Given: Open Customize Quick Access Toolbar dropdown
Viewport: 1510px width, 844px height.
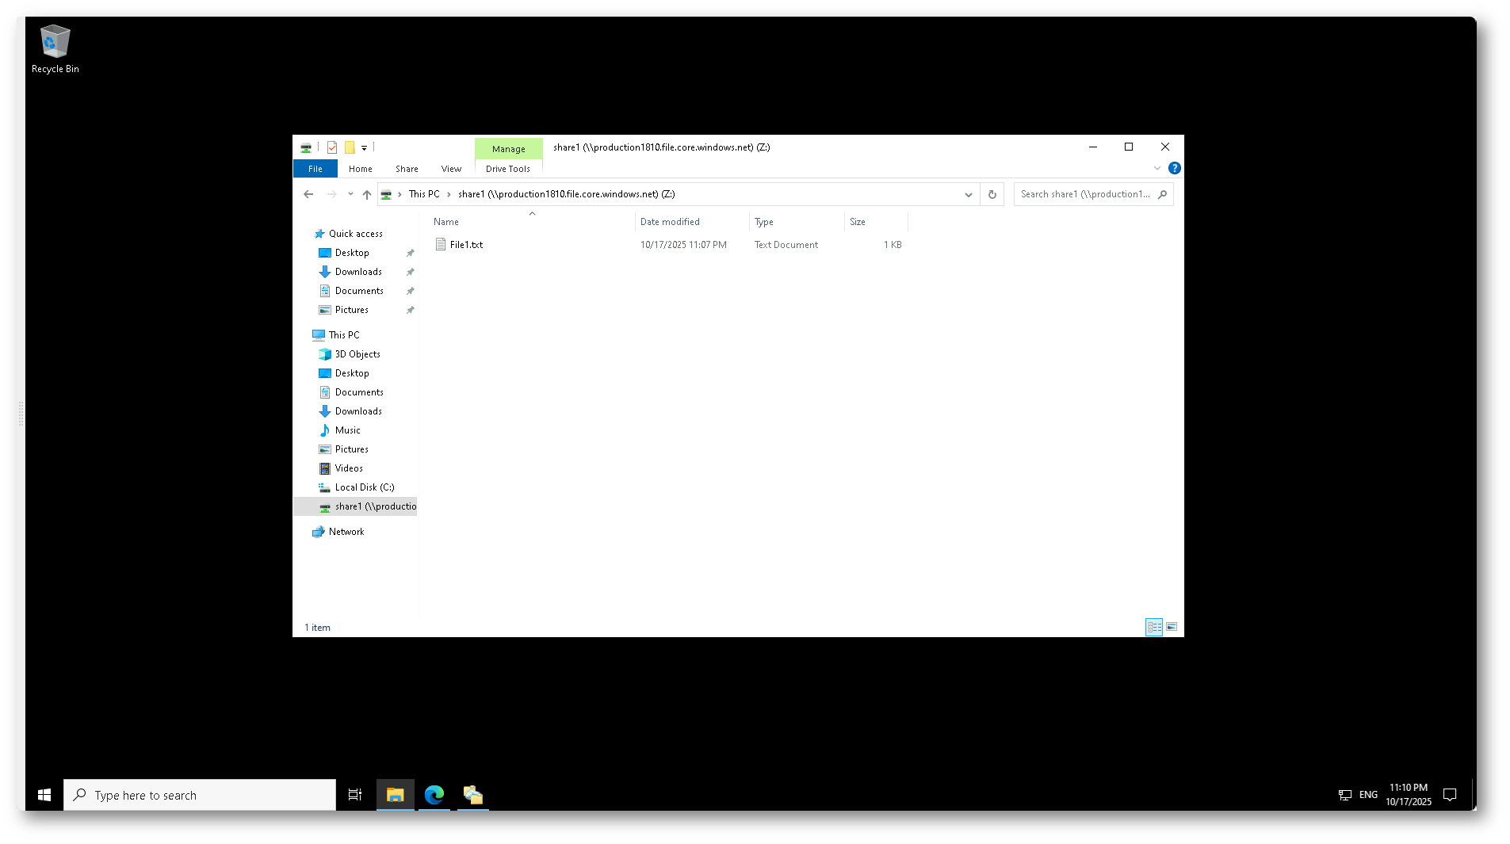Looking at the screenshot, I should point(364,147).
